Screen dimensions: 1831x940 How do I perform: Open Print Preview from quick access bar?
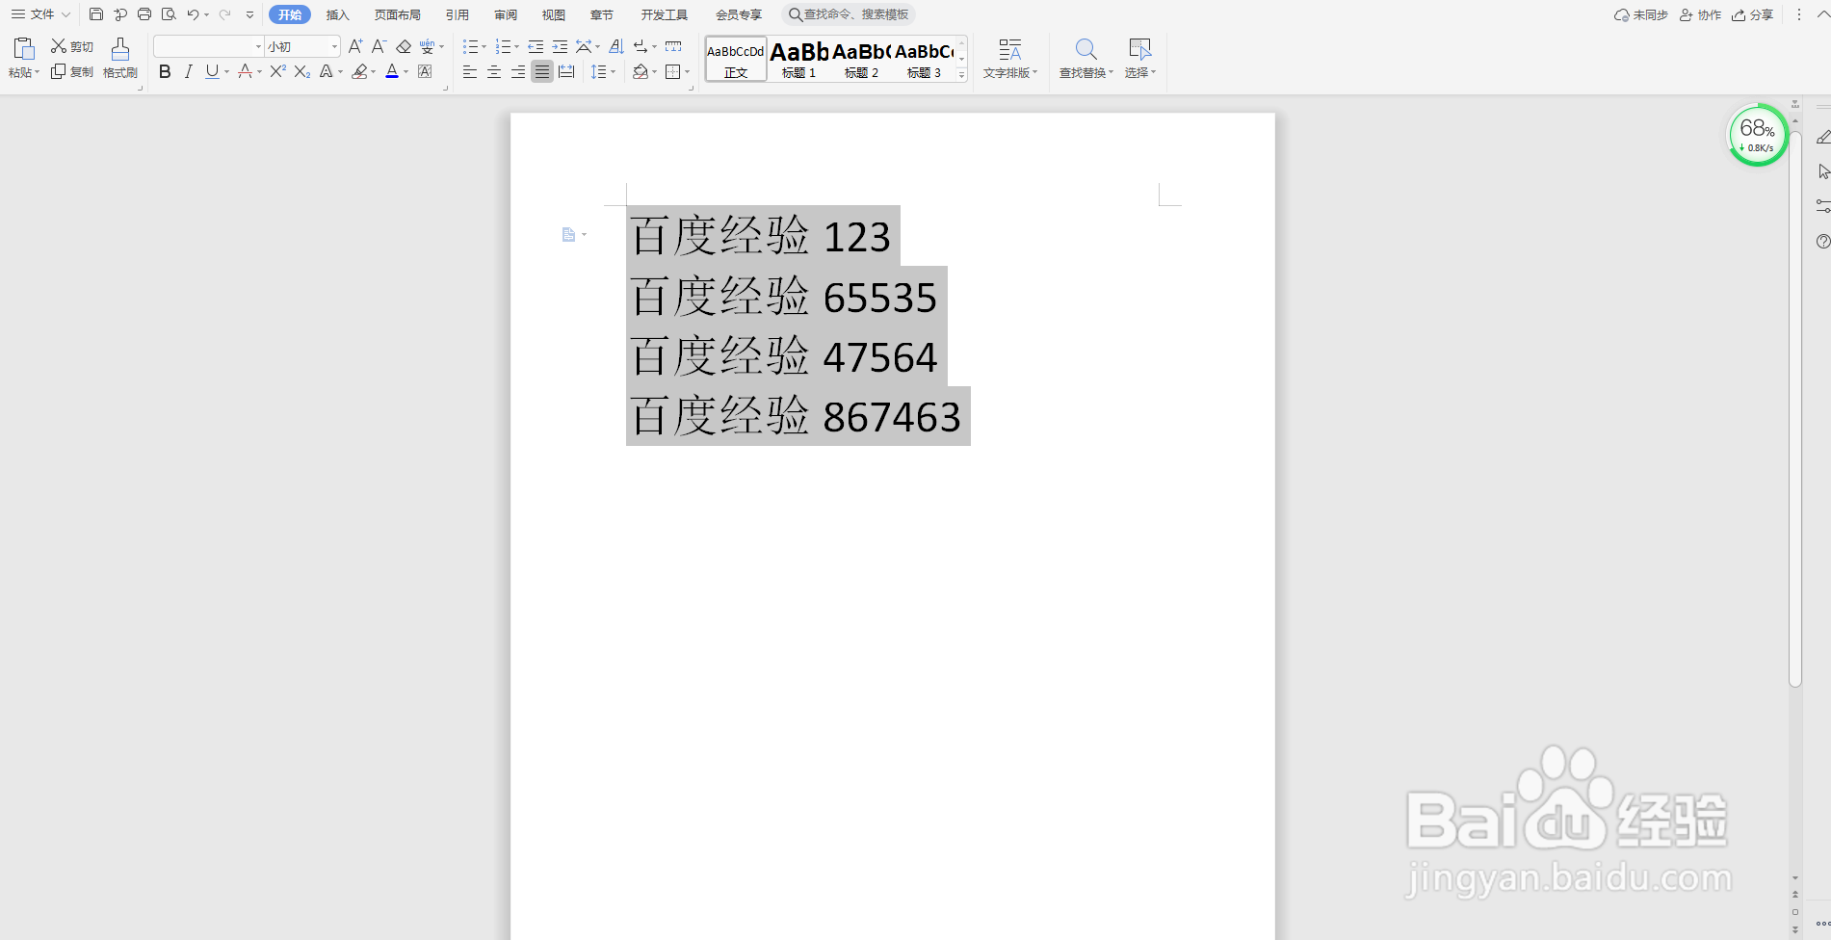coord(169,14)
